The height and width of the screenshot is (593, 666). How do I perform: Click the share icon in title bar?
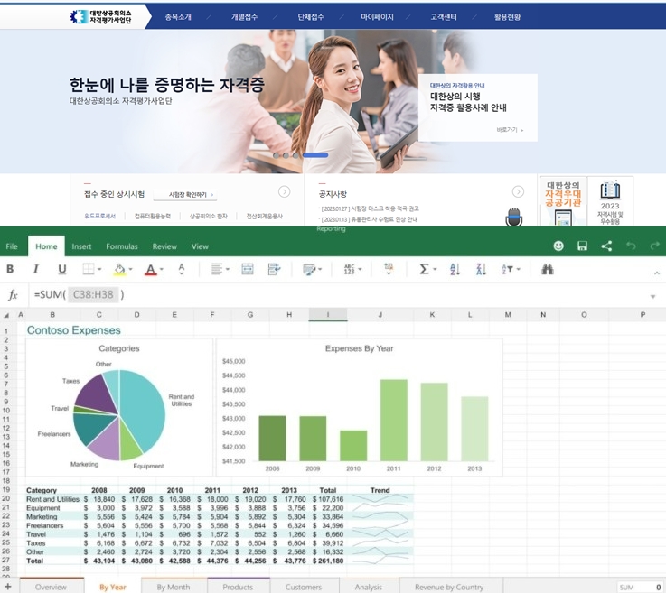pos(606,246)
